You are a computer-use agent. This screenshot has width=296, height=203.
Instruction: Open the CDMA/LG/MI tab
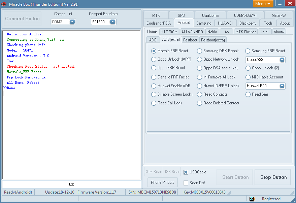pos(245,15)
